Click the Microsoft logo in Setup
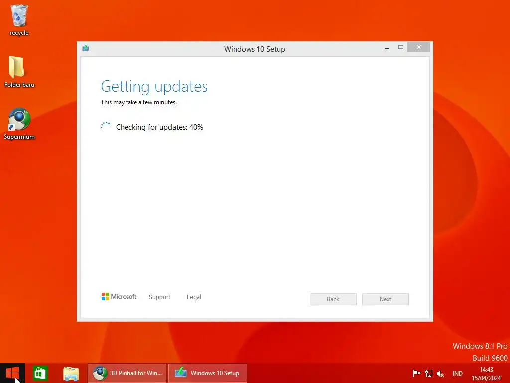Image resolution: width=510 pixels, height=383 pixels. click(119, 296)
